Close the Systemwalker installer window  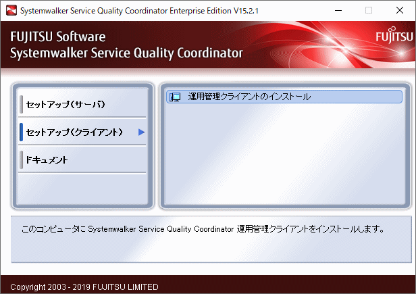click(400, 10)
